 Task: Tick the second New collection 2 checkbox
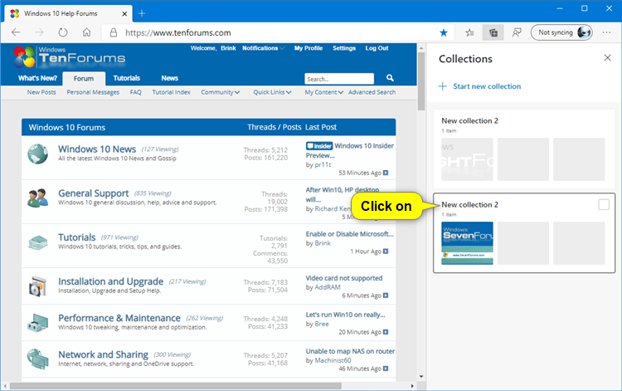604,204
